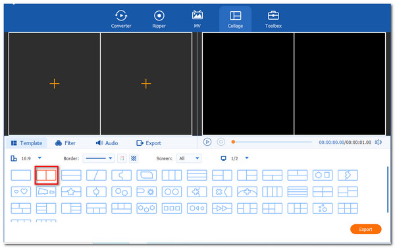Click the template list scrollbar
Viewport: 395px width, 248px height.
pyautogui.click(x=388, y=190)
